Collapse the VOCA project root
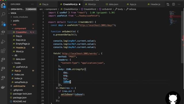Viewport: 184px width, 104px height. 13,13
